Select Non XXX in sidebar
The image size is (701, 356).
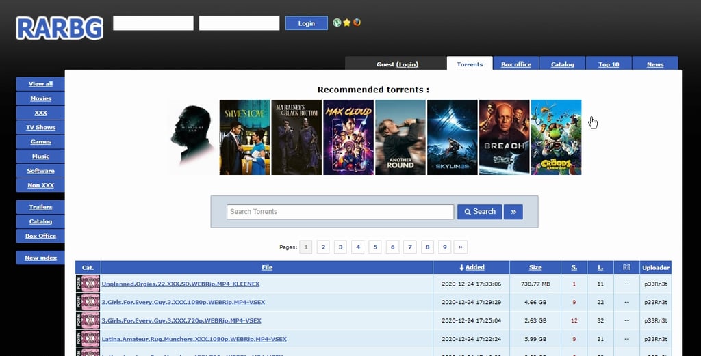pyautogui.click(x=40, y=185)
